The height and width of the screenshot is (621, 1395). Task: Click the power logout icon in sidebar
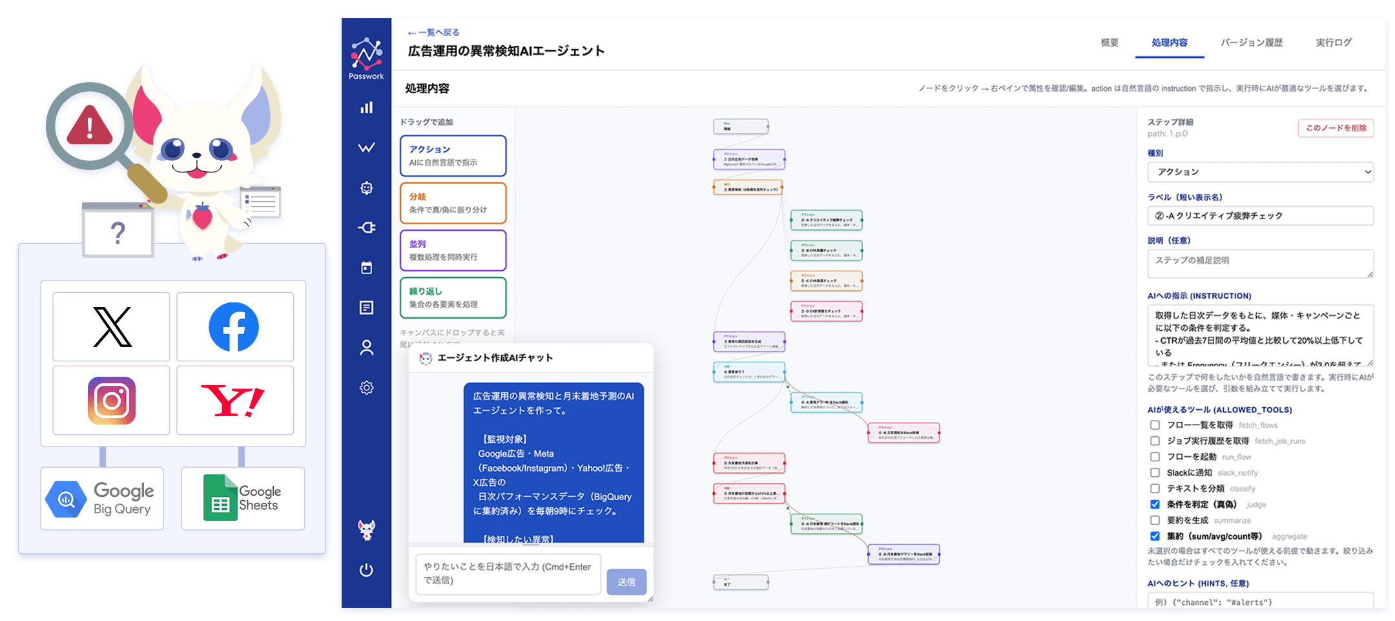click(366, 570)
